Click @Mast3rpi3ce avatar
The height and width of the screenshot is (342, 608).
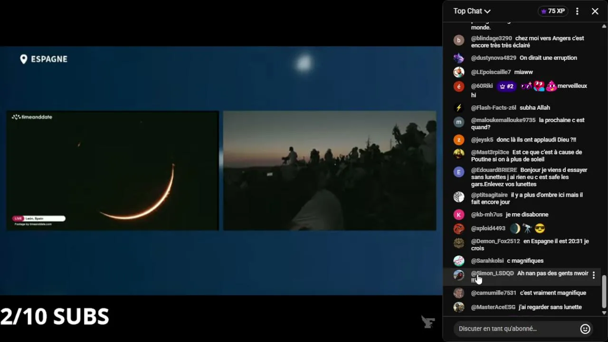[x=458, y=154]
